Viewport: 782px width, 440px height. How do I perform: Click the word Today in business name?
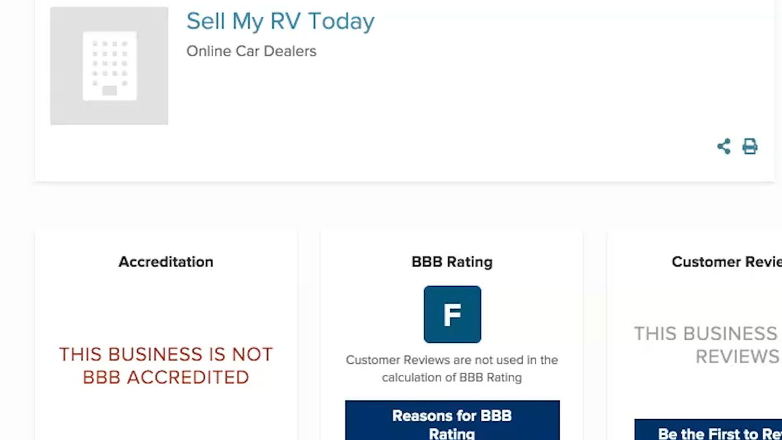(x=341, y=22)
